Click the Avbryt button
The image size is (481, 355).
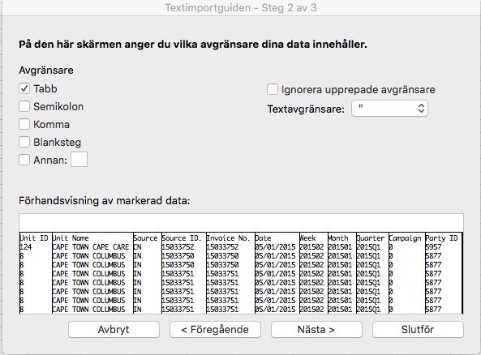tap(114, 330)
